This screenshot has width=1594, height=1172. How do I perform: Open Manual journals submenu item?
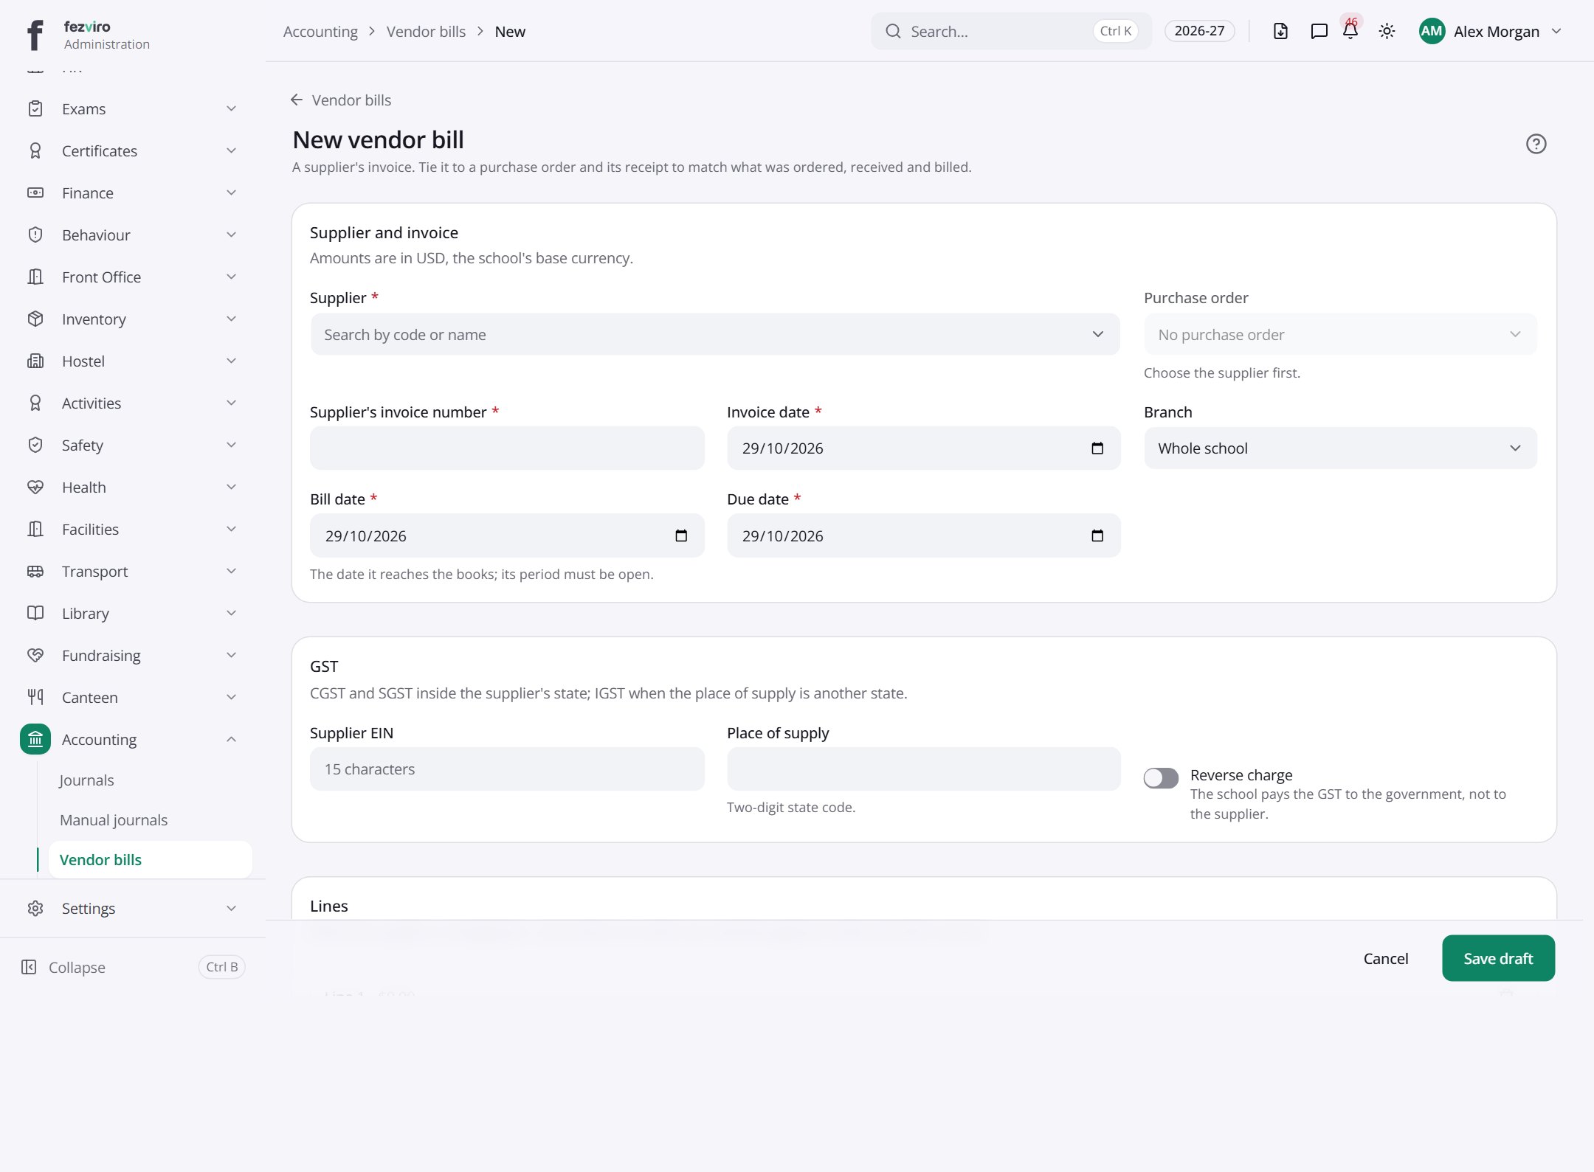tap(114, 820)
